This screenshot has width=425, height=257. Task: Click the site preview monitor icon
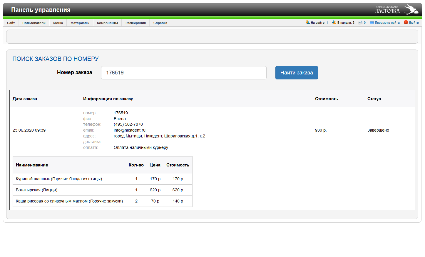point(372,23)
